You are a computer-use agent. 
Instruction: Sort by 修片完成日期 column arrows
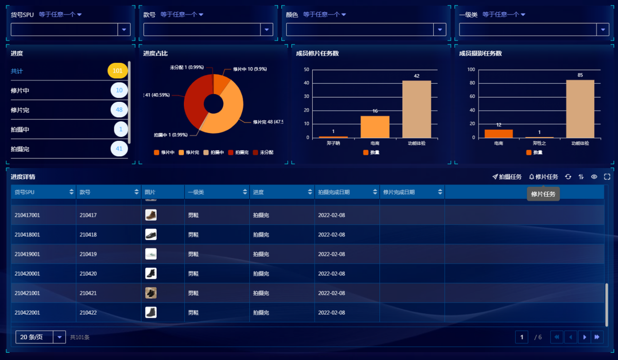point(439,192)
